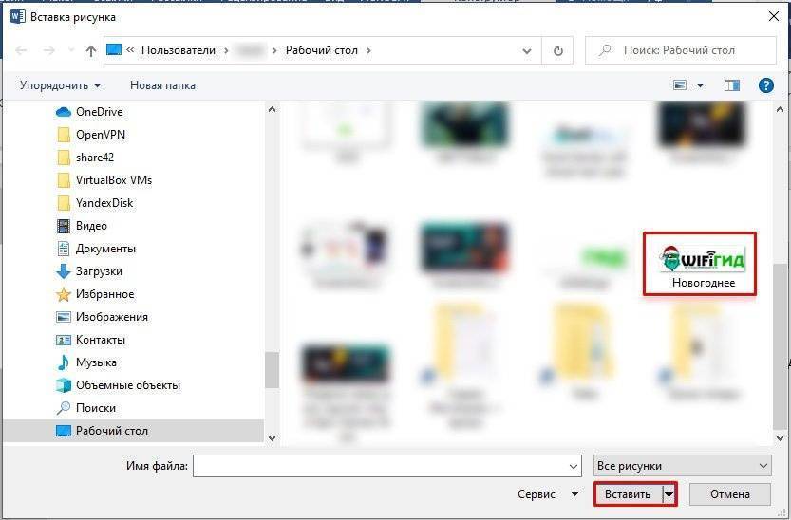
Task: Refresh the folder view
Action: pos(557,50)
